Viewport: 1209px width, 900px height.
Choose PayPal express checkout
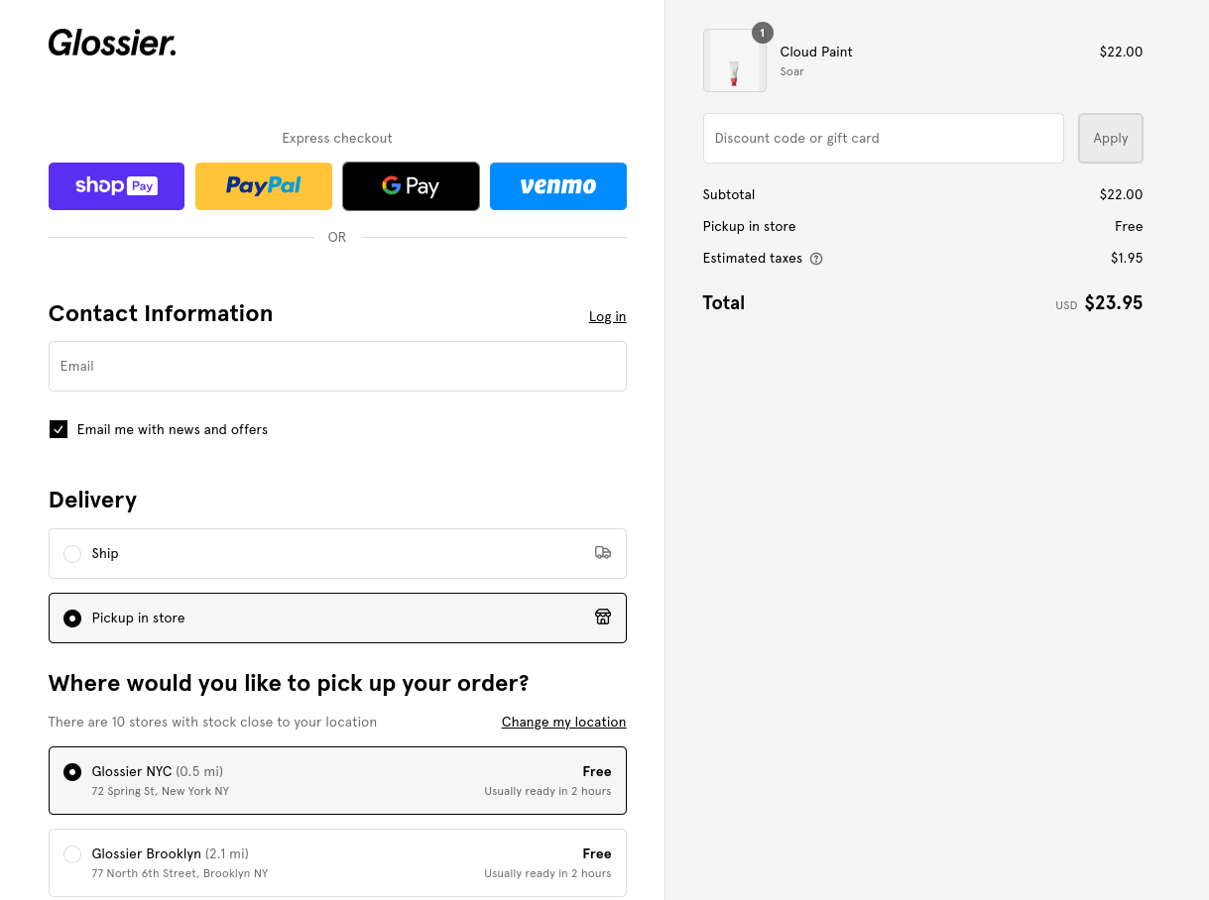264,186
